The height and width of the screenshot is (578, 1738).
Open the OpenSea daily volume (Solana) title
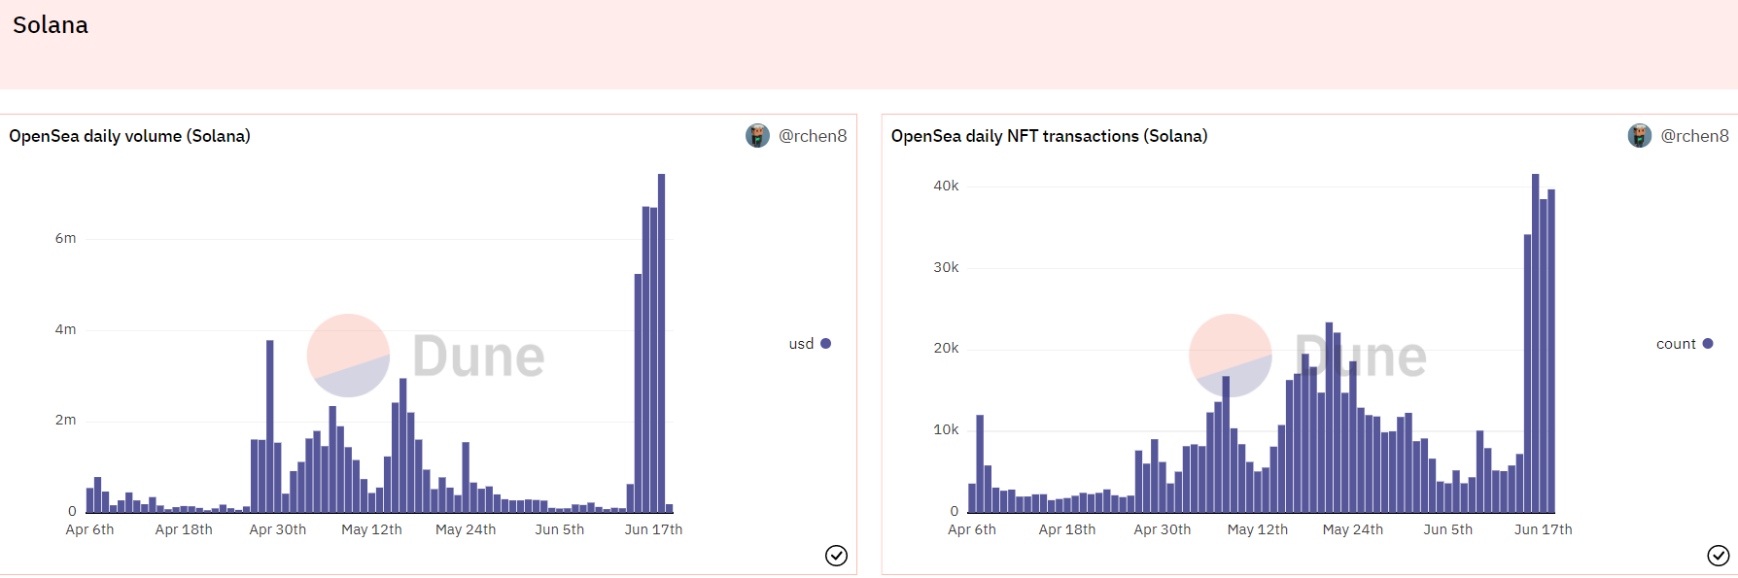click(129, 136)
